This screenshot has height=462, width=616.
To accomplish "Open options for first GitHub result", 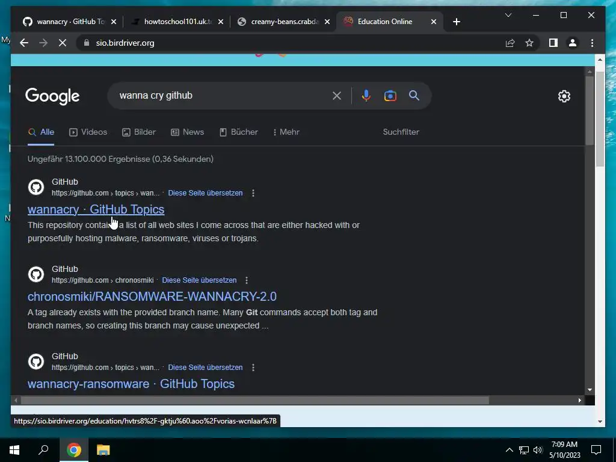I will point(253,193).
